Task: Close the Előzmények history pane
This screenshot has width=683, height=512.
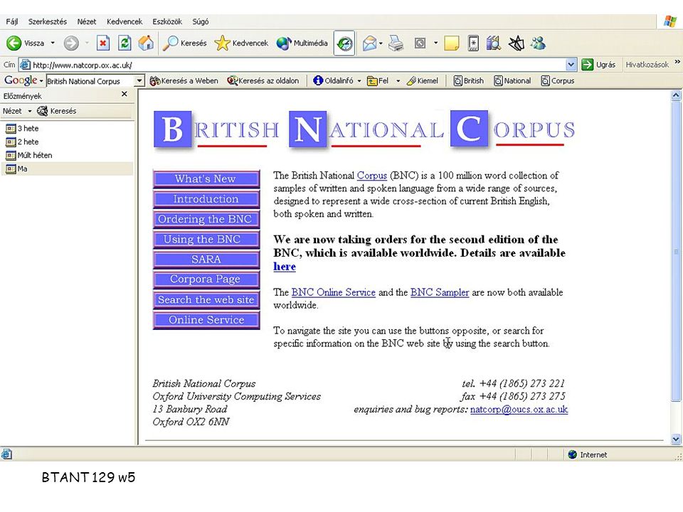Action: pyautogui.click(x=125, y=94)
